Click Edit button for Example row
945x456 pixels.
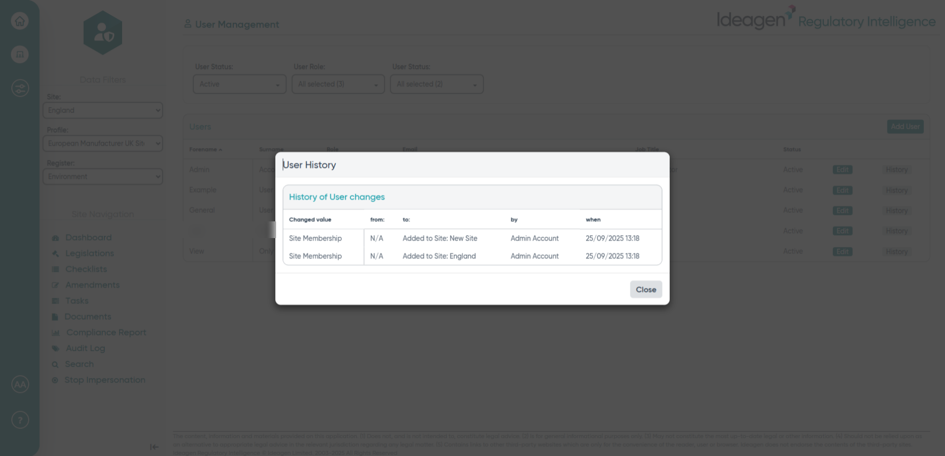(x=843, y=190)
